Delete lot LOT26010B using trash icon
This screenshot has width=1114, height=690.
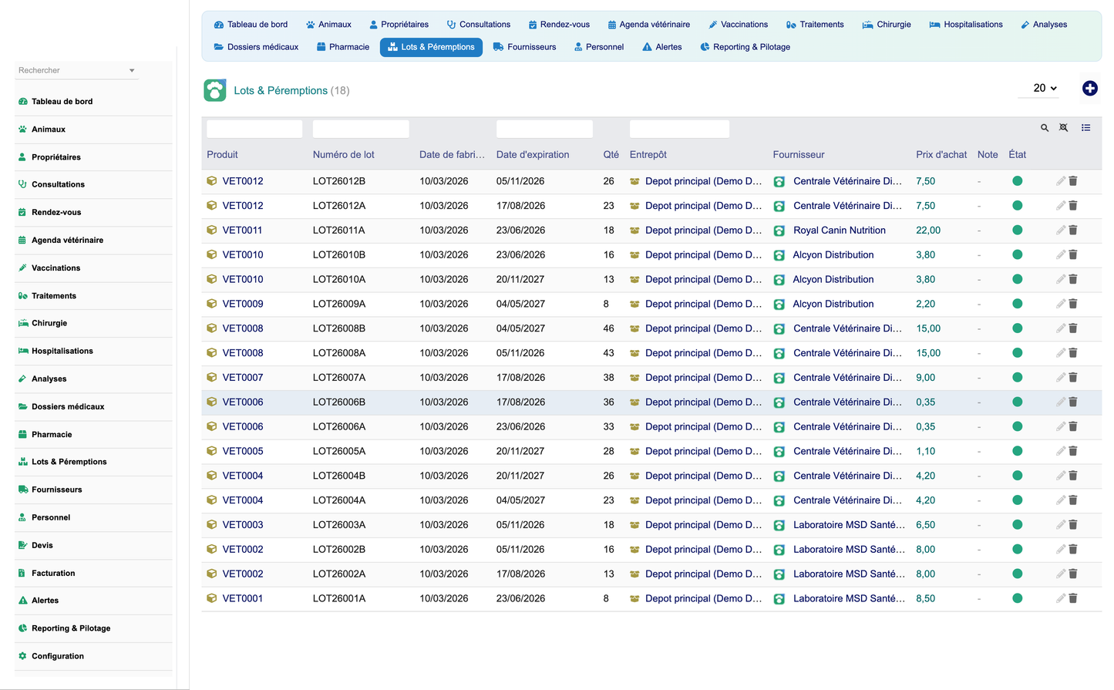pyautogui.click(x=1073, y=254)
